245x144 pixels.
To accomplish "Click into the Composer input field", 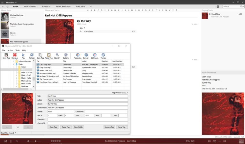I will tap(106, 112).
